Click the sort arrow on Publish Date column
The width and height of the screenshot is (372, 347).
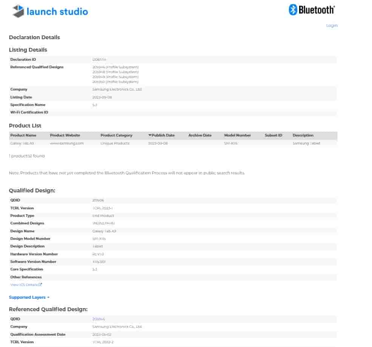[150, 135]
